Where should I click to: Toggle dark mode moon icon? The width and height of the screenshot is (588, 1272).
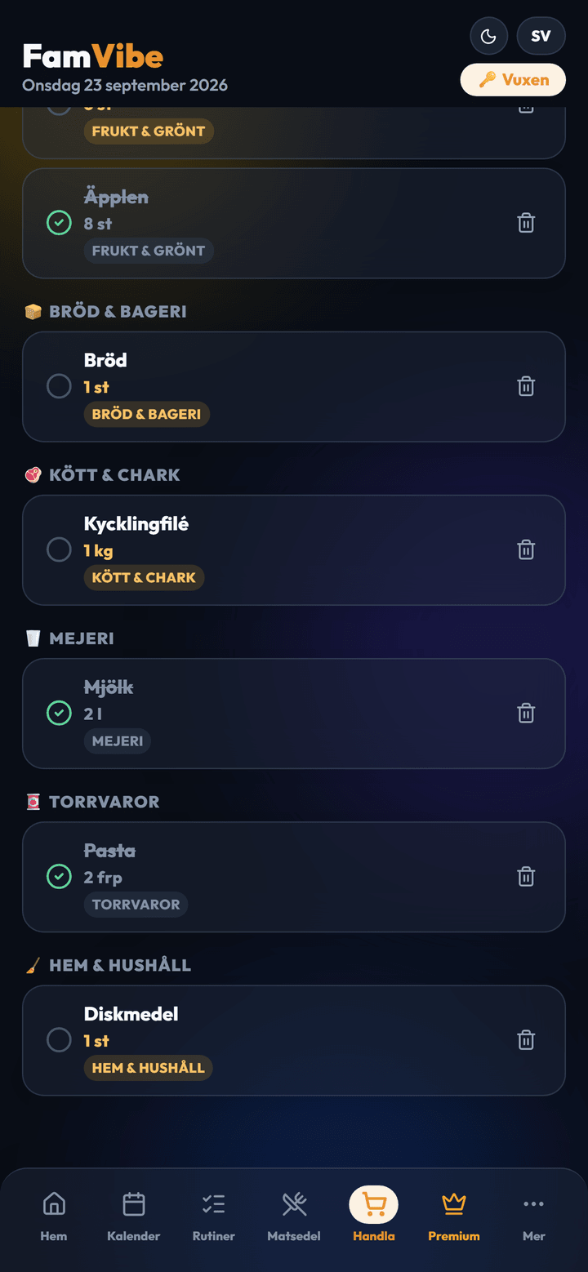click(488, 36)
